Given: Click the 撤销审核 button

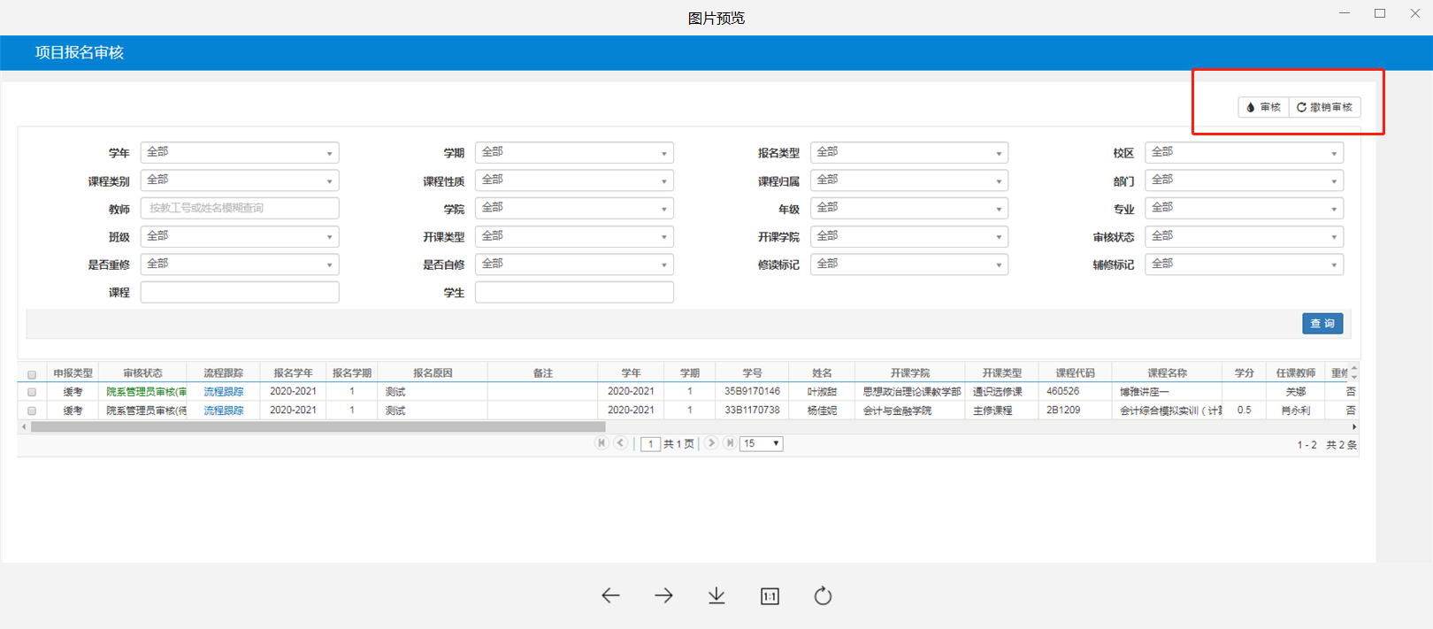Looking at the screenshot, I should click(1324, 107).
